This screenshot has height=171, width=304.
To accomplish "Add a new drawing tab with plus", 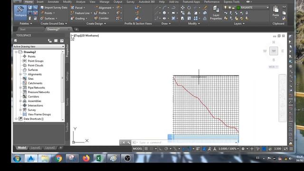I will pyautogui.click(x=76, y=29).
